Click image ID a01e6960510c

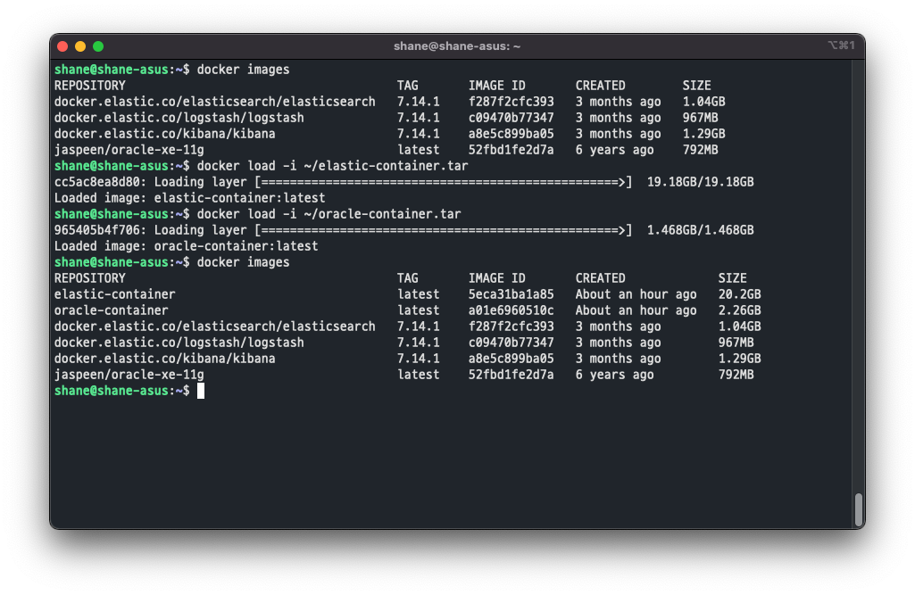(x=512, y=310)
